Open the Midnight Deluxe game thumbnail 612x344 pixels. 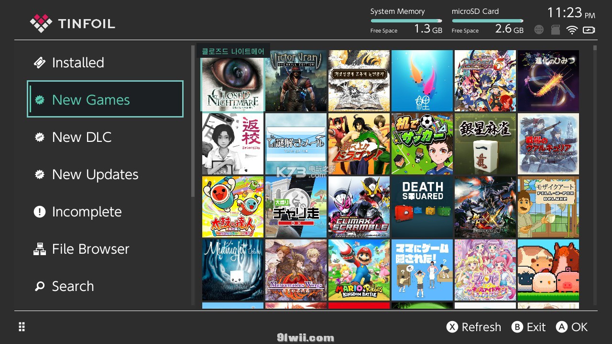tap(233, 270)
